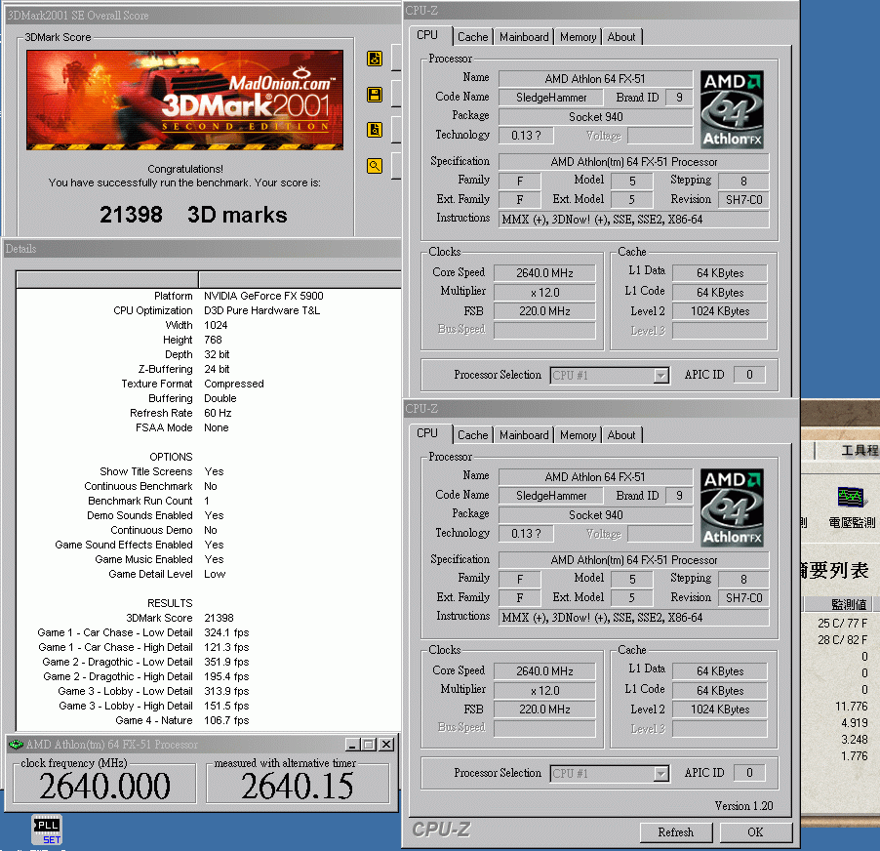Click the Level 2 1024 KBytes value in upper CPU-Z

(x=719, y=311)
